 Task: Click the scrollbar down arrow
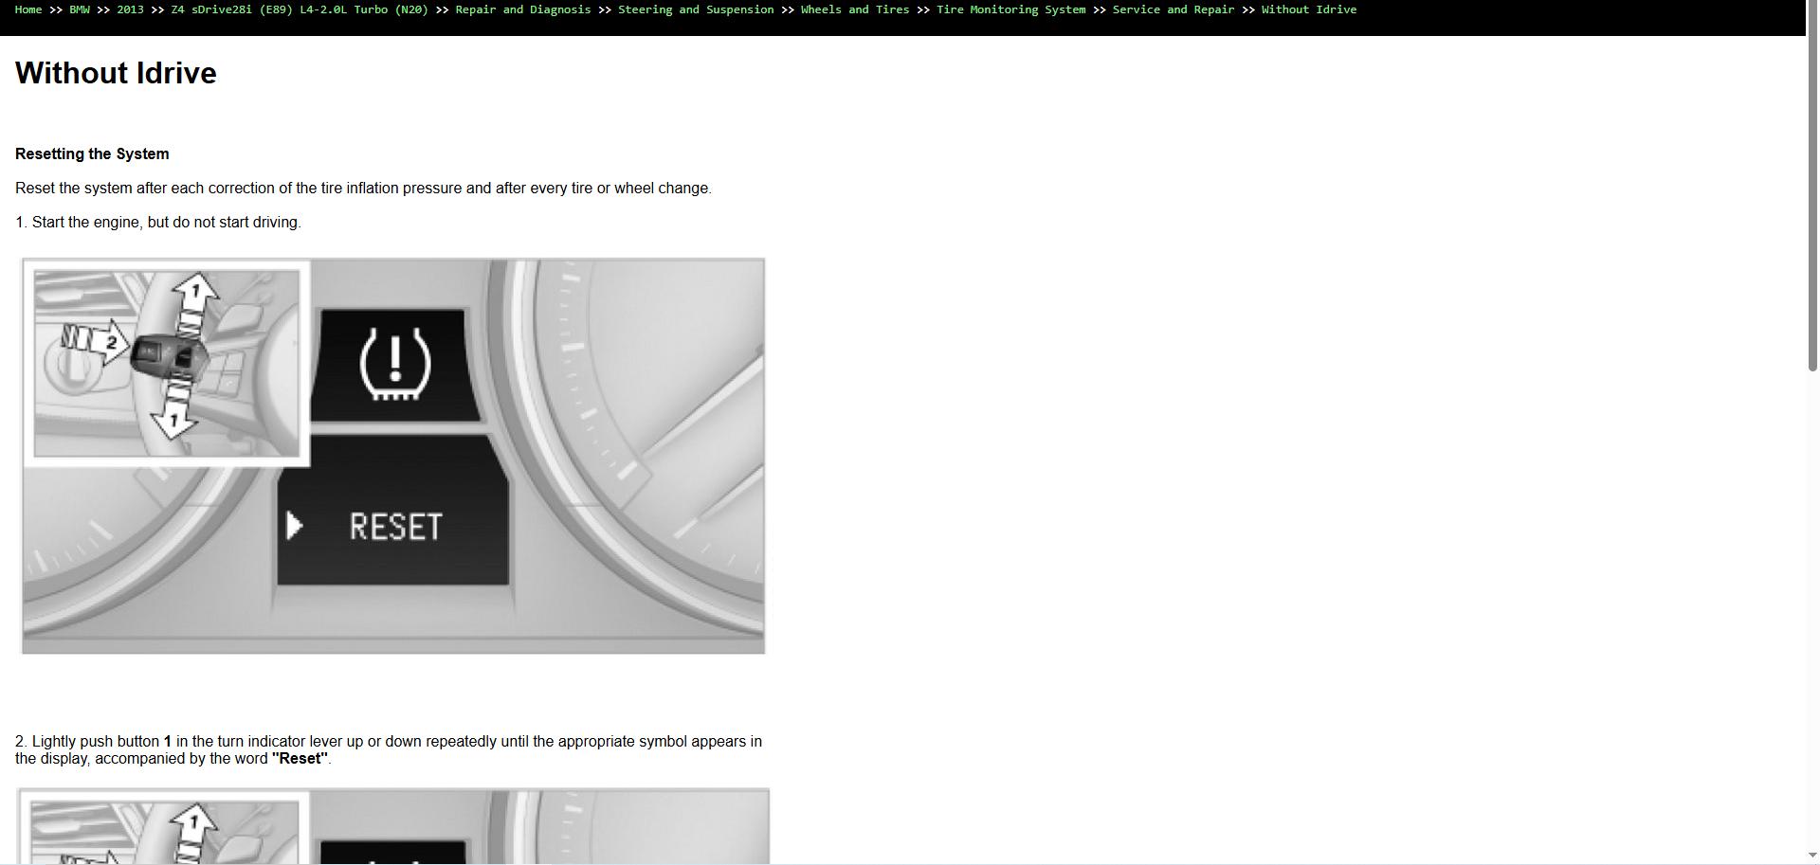point(1812,857)
